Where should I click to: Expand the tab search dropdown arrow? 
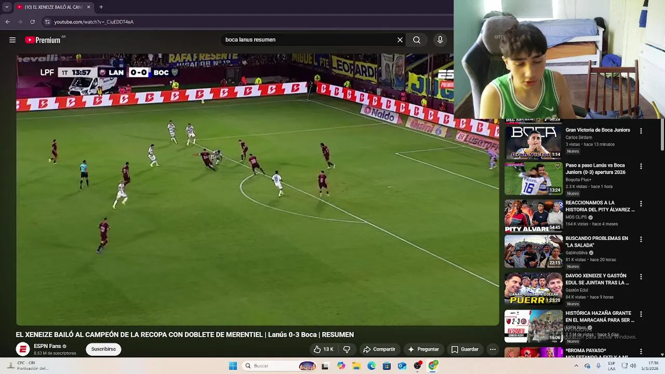tap(7, 7)
